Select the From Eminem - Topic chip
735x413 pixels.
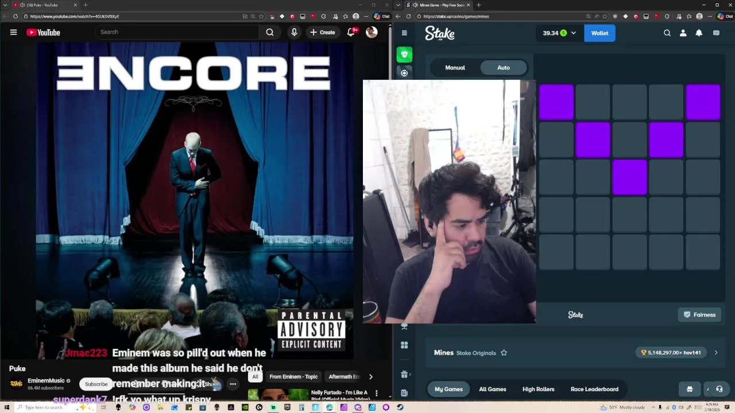293,377
